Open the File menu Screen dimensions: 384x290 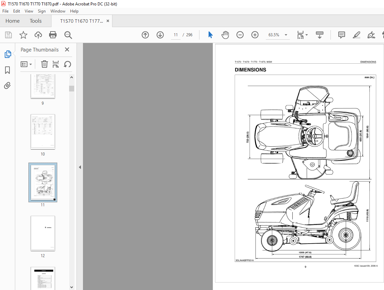point(5,11)
